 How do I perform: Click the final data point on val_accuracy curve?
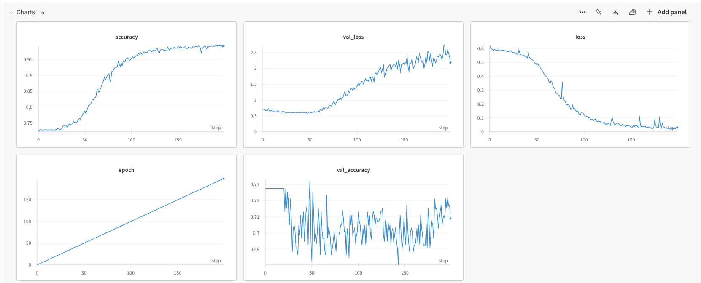pyautogui.click(x=450, y=218)
